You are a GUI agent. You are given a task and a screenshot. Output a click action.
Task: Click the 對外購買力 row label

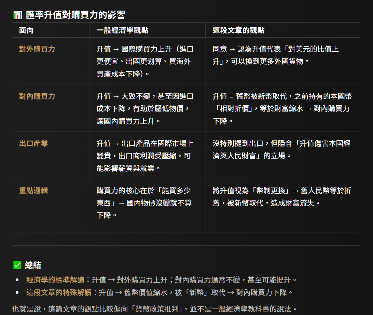[37, 49]
